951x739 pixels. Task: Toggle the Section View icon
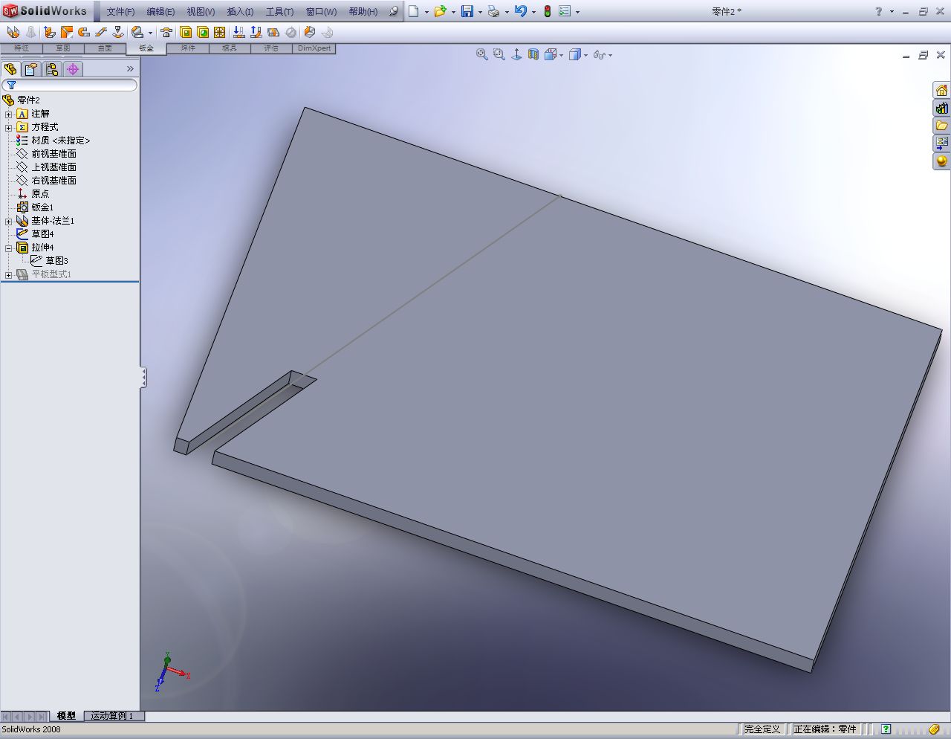pyautogui.click(x=533, y=54)
